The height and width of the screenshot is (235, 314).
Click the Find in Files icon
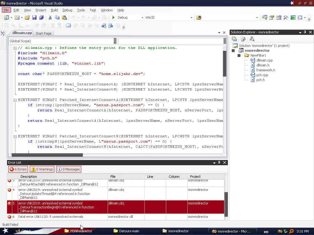pos(199,17)
